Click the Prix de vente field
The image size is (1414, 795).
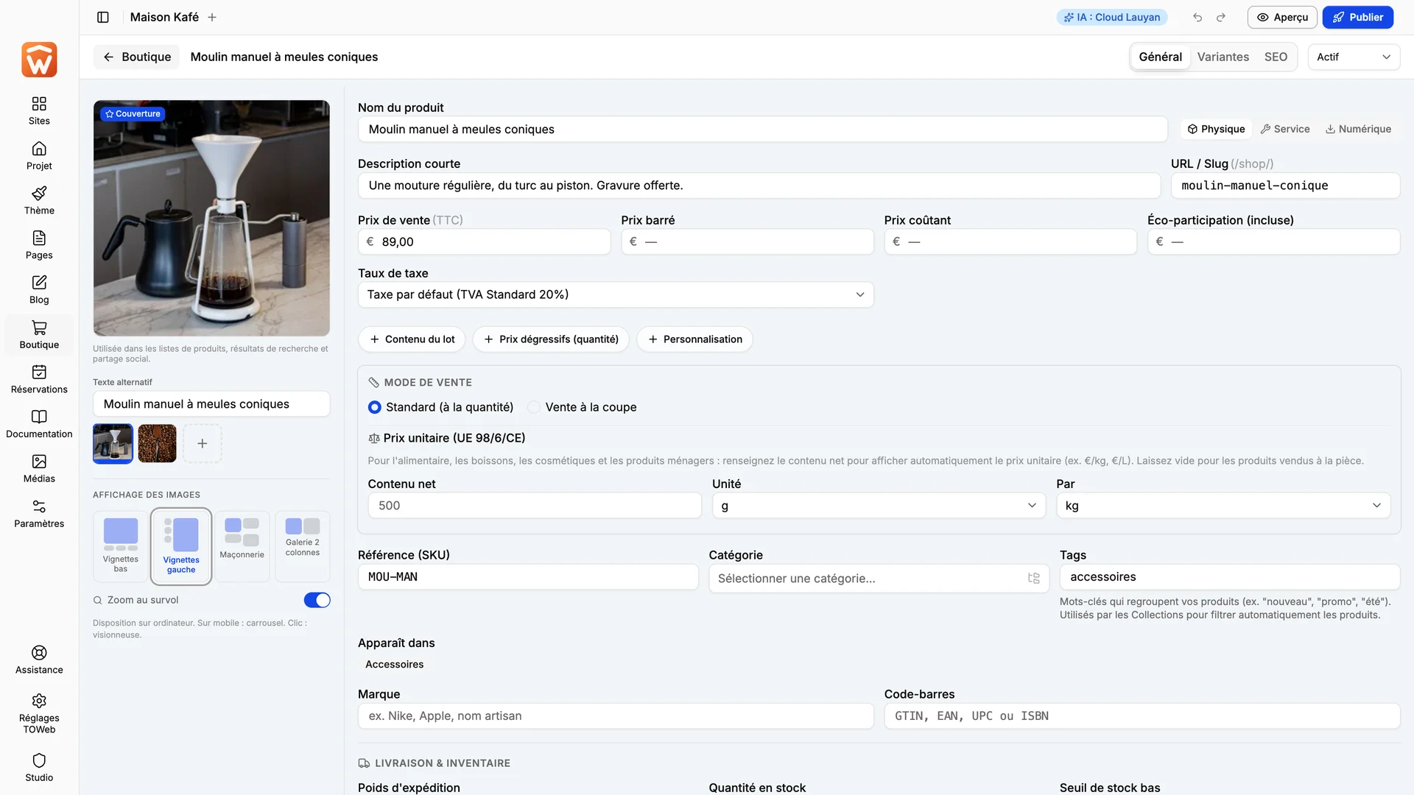click(484, 241)
